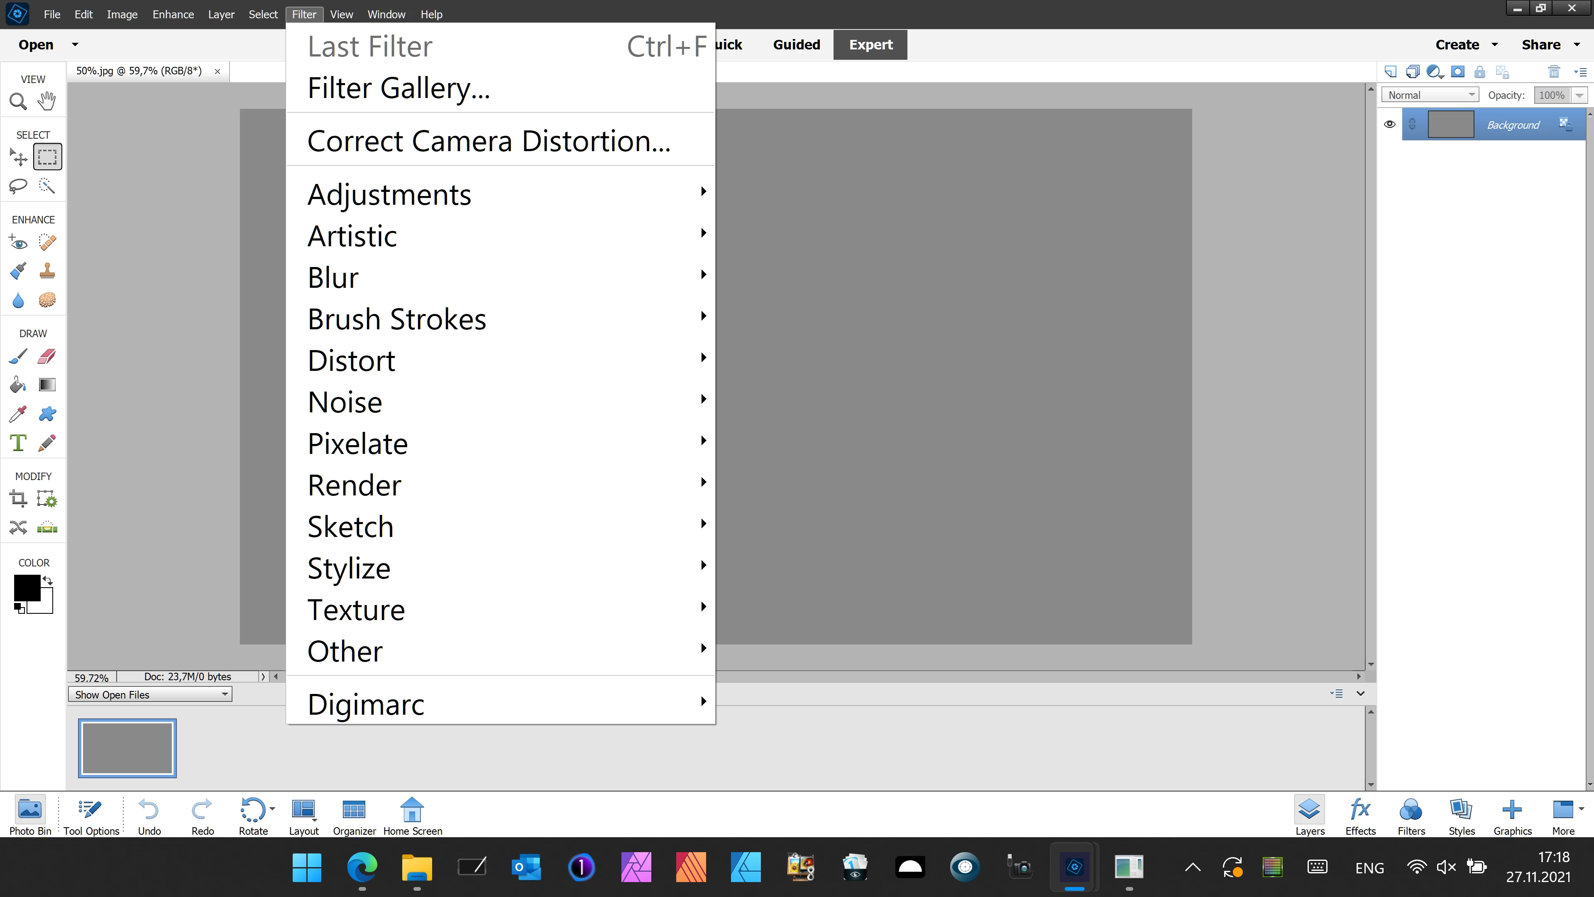Select the Clone Stamp tool
Viewport: 1594px width, 897px height.
(x=47, y=270)
